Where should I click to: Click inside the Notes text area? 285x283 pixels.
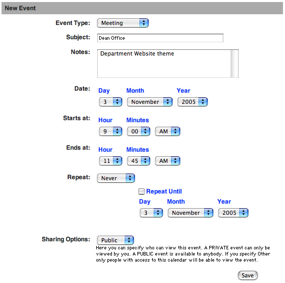point(164,64)
